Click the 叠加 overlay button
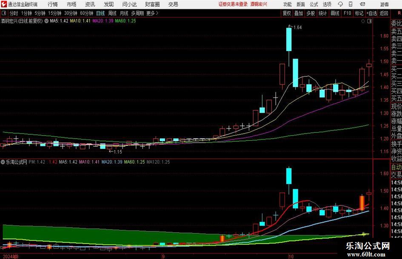Screen dimensions: 402x259 (x=299, y=13)
